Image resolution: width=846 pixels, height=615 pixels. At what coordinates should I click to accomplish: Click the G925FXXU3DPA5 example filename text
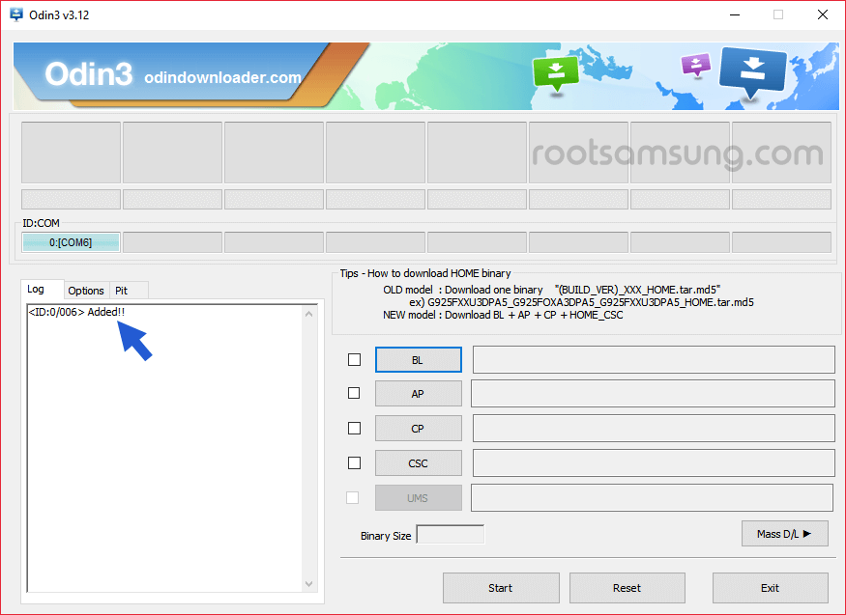[591, 302]
